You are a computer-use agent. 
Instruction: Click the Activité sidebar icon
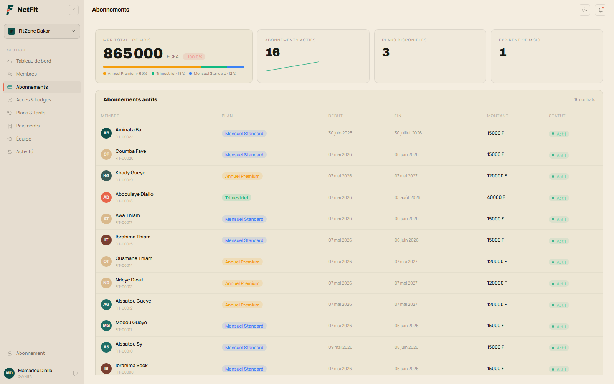point(10,152)
